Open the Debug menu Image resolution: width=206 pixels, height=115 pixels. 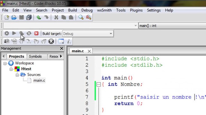(87, 10)
